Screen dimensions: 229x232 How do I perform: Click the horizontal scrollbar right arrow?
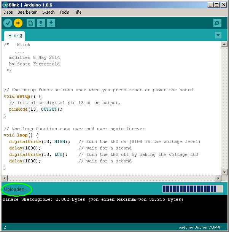218,178
